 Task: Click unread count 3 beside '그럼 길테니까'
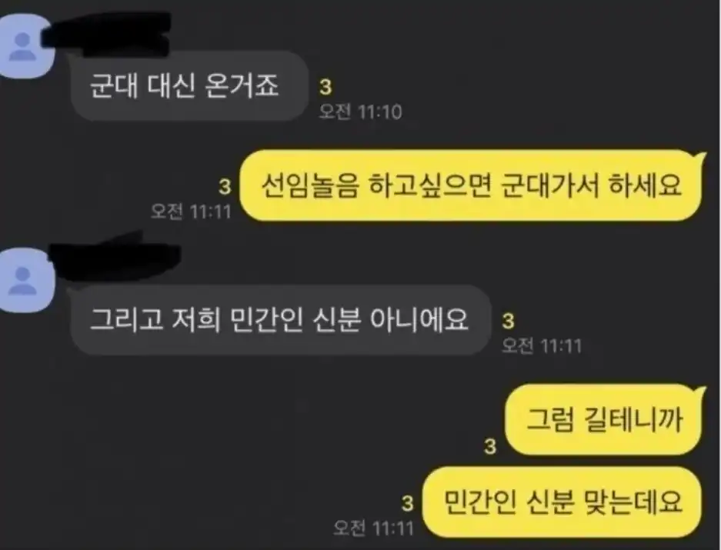(491, 446)
